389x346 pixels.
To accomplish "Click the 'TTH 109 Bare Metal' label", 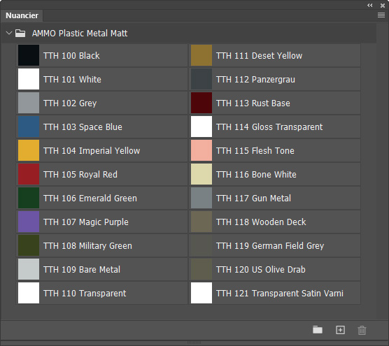I will pos(82,270).
